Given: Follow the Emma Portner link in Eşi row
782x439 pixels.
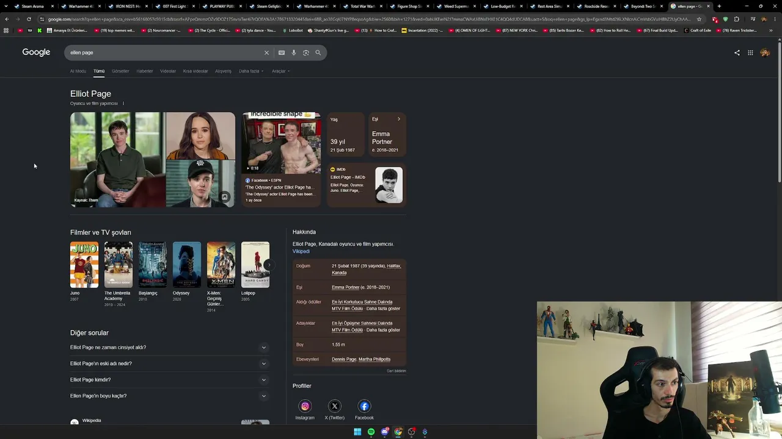Looking at the screenshot, I should point(345,287).
